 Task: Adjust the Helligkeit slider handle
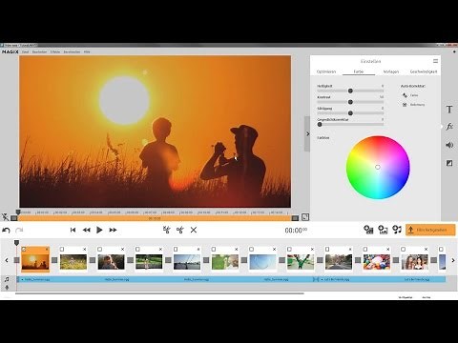(x=350, y=91)
